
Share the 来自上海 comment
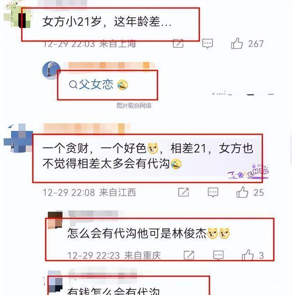point(178,43)
